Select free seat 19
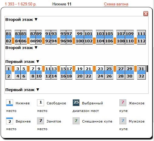154x141 pixels. [80, 69]
